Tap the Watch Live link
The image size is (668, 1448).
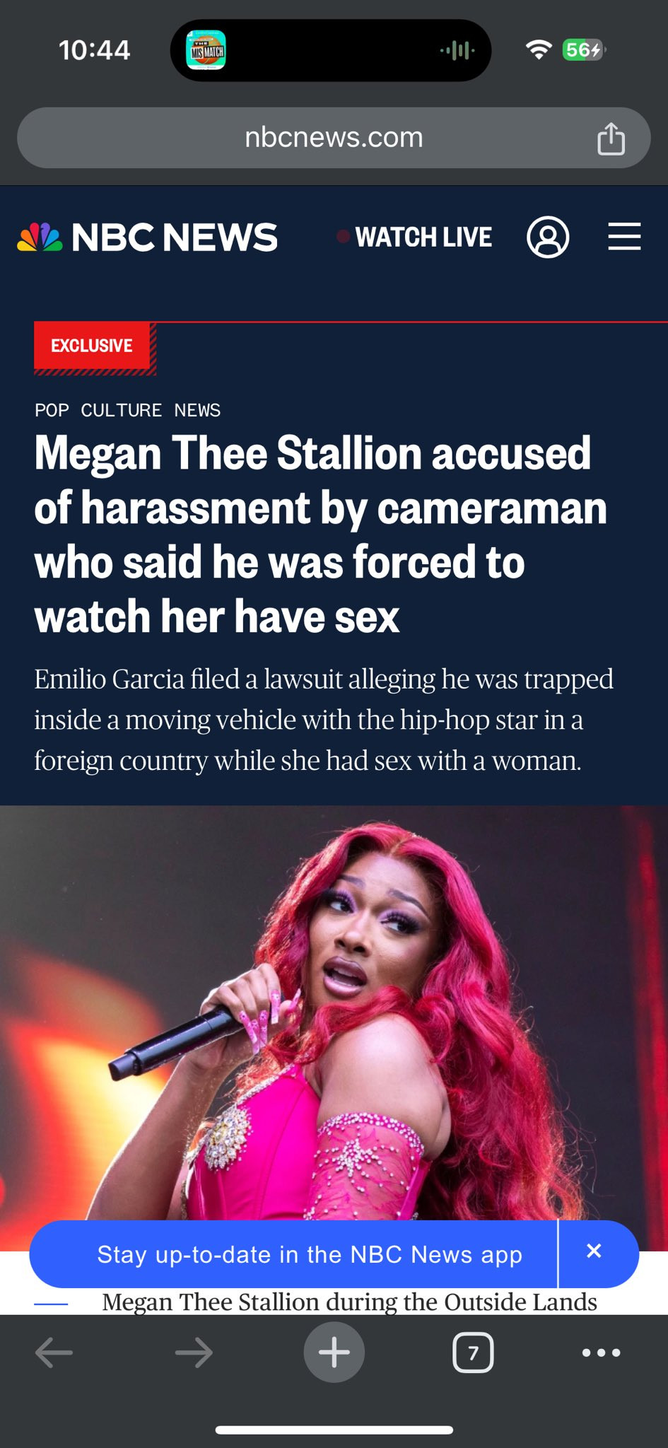tap(415, 237)
